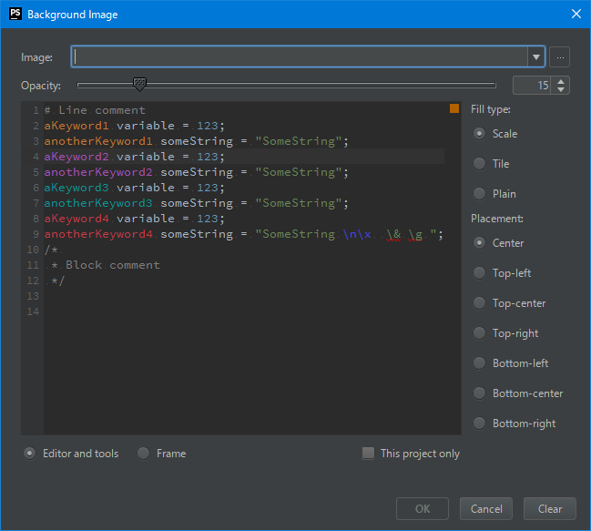Open the browse for image ellipsis button

point(560,56)
